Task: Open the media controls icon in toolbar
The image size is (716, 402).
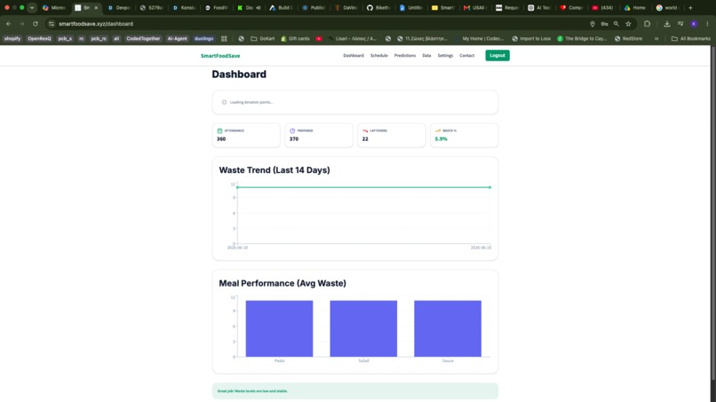Action: pyautogui.click(x=680, y=24)
